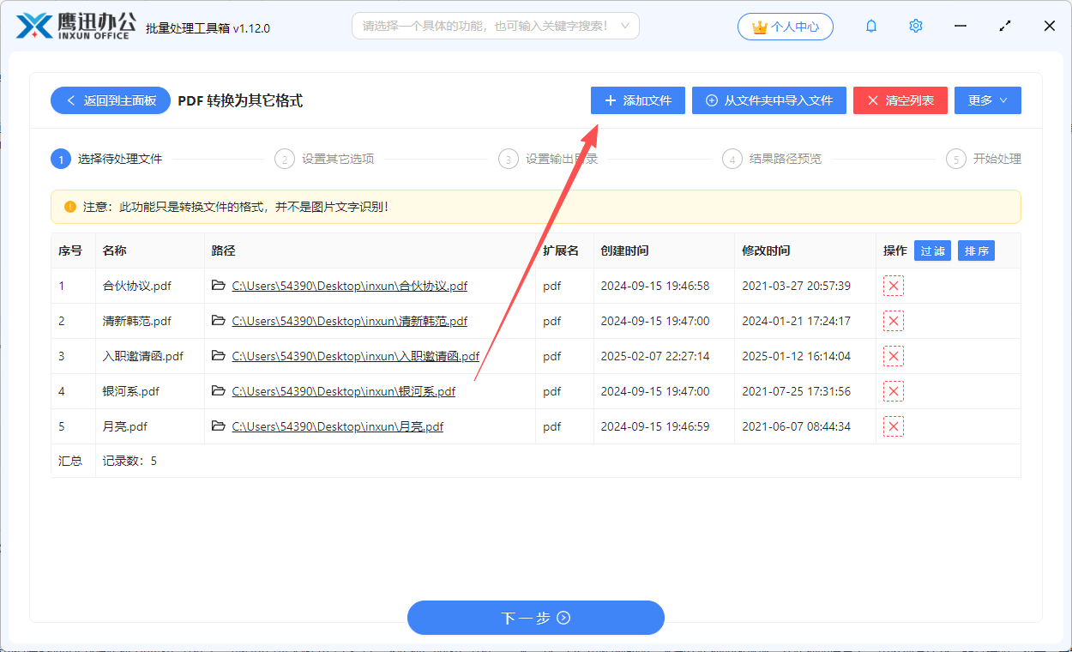
Task: Remove 合伙协议.pdf with its red X
Action: pos(894,286)
